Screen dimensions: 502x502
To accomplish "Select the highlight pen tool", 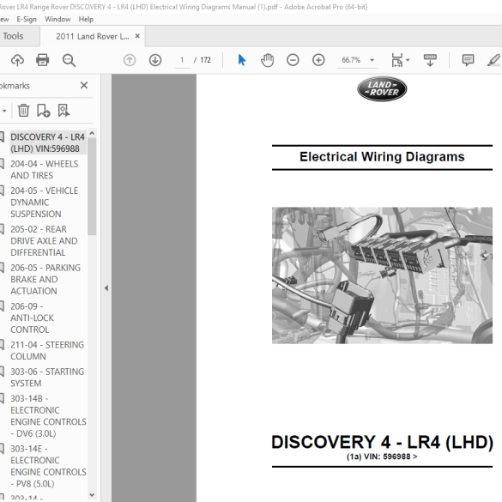I will coord(494,60).
